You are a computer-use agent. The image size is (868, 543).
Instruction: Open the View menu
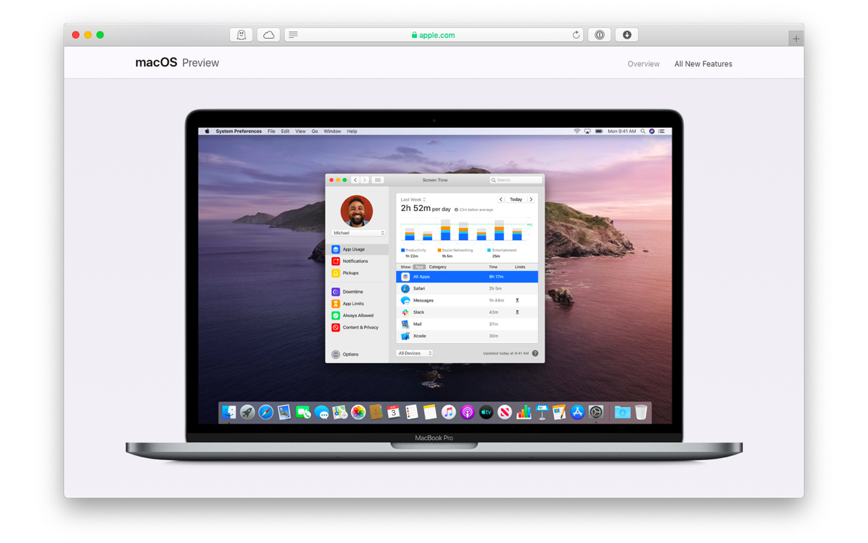click(301, 131)
